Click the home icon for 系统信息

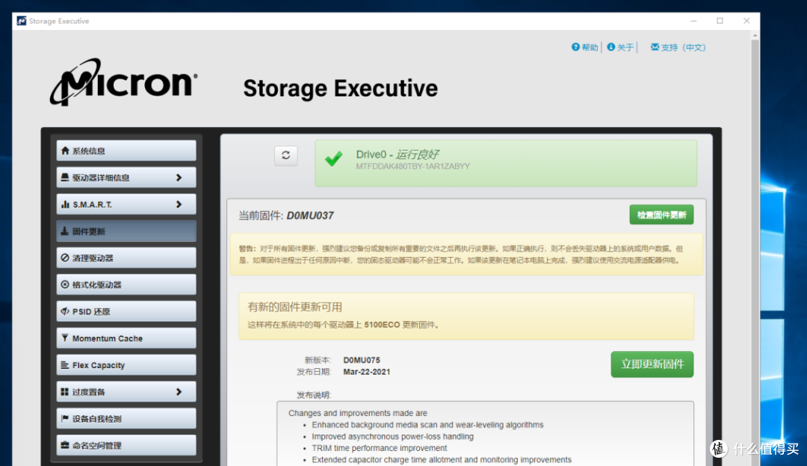point(65,151)
